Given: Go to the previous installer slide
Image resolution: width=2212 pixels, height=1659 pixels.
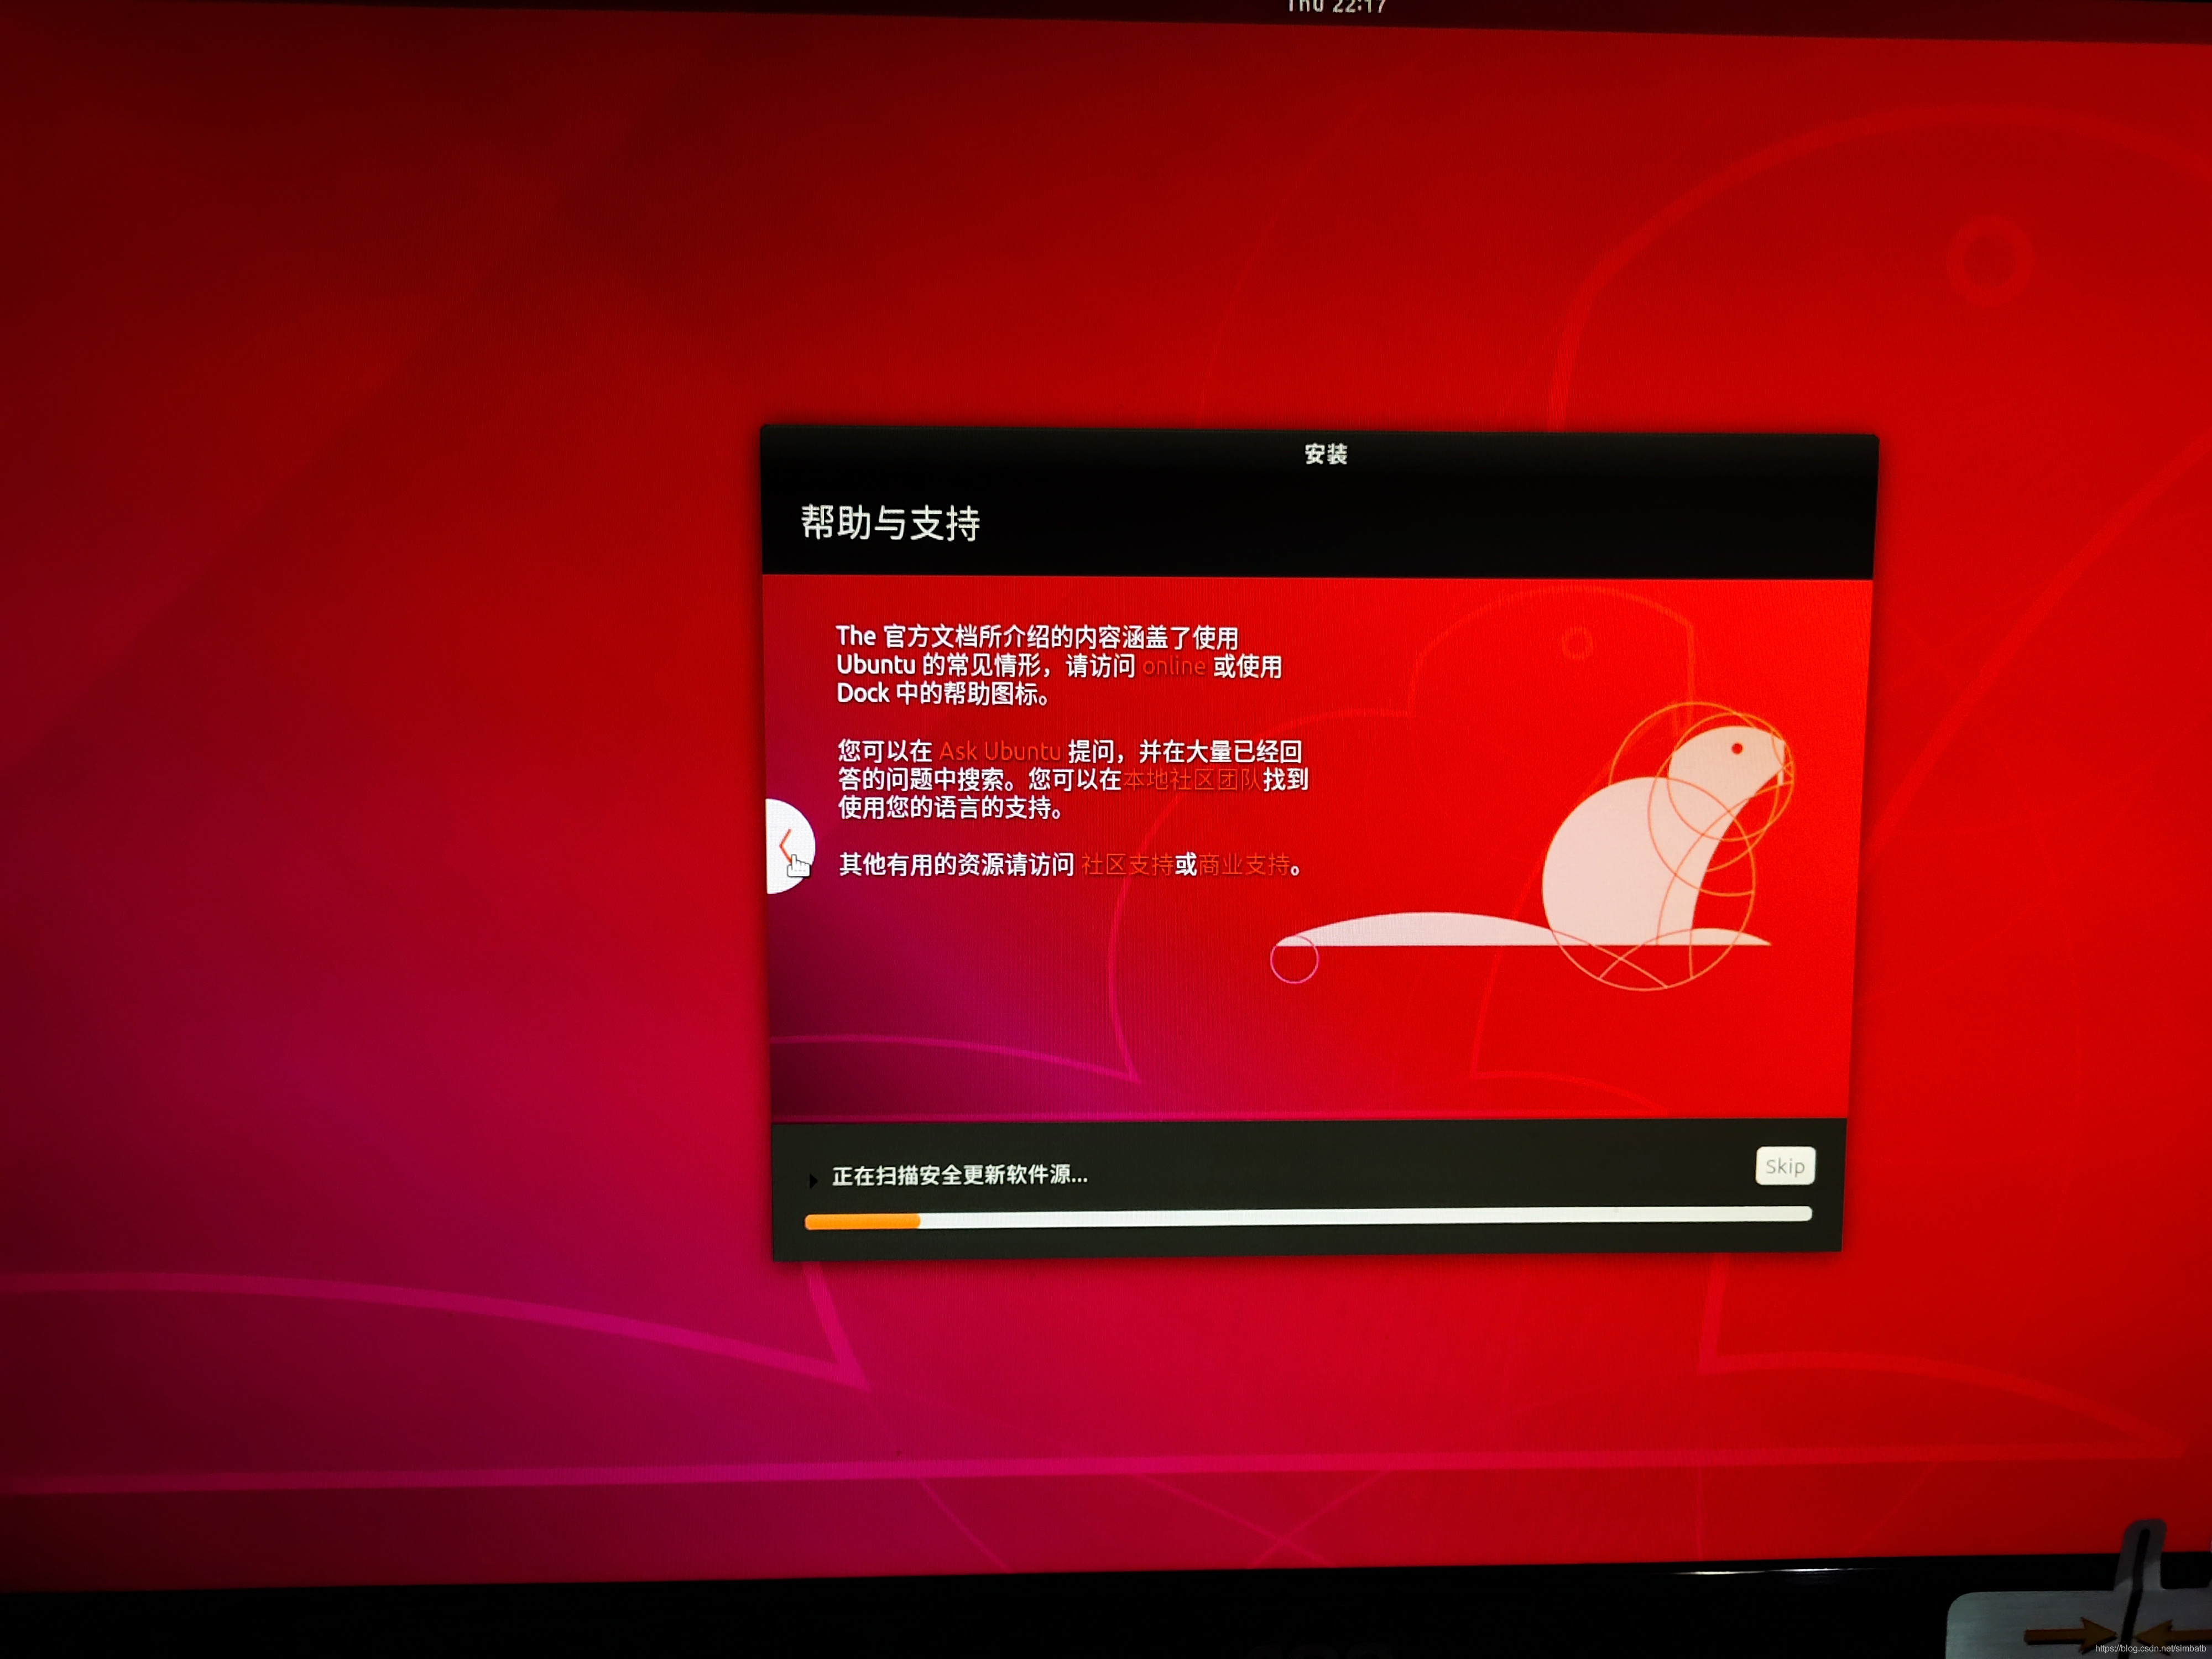Looking at the screenshot, I should (x=790, y=846).
